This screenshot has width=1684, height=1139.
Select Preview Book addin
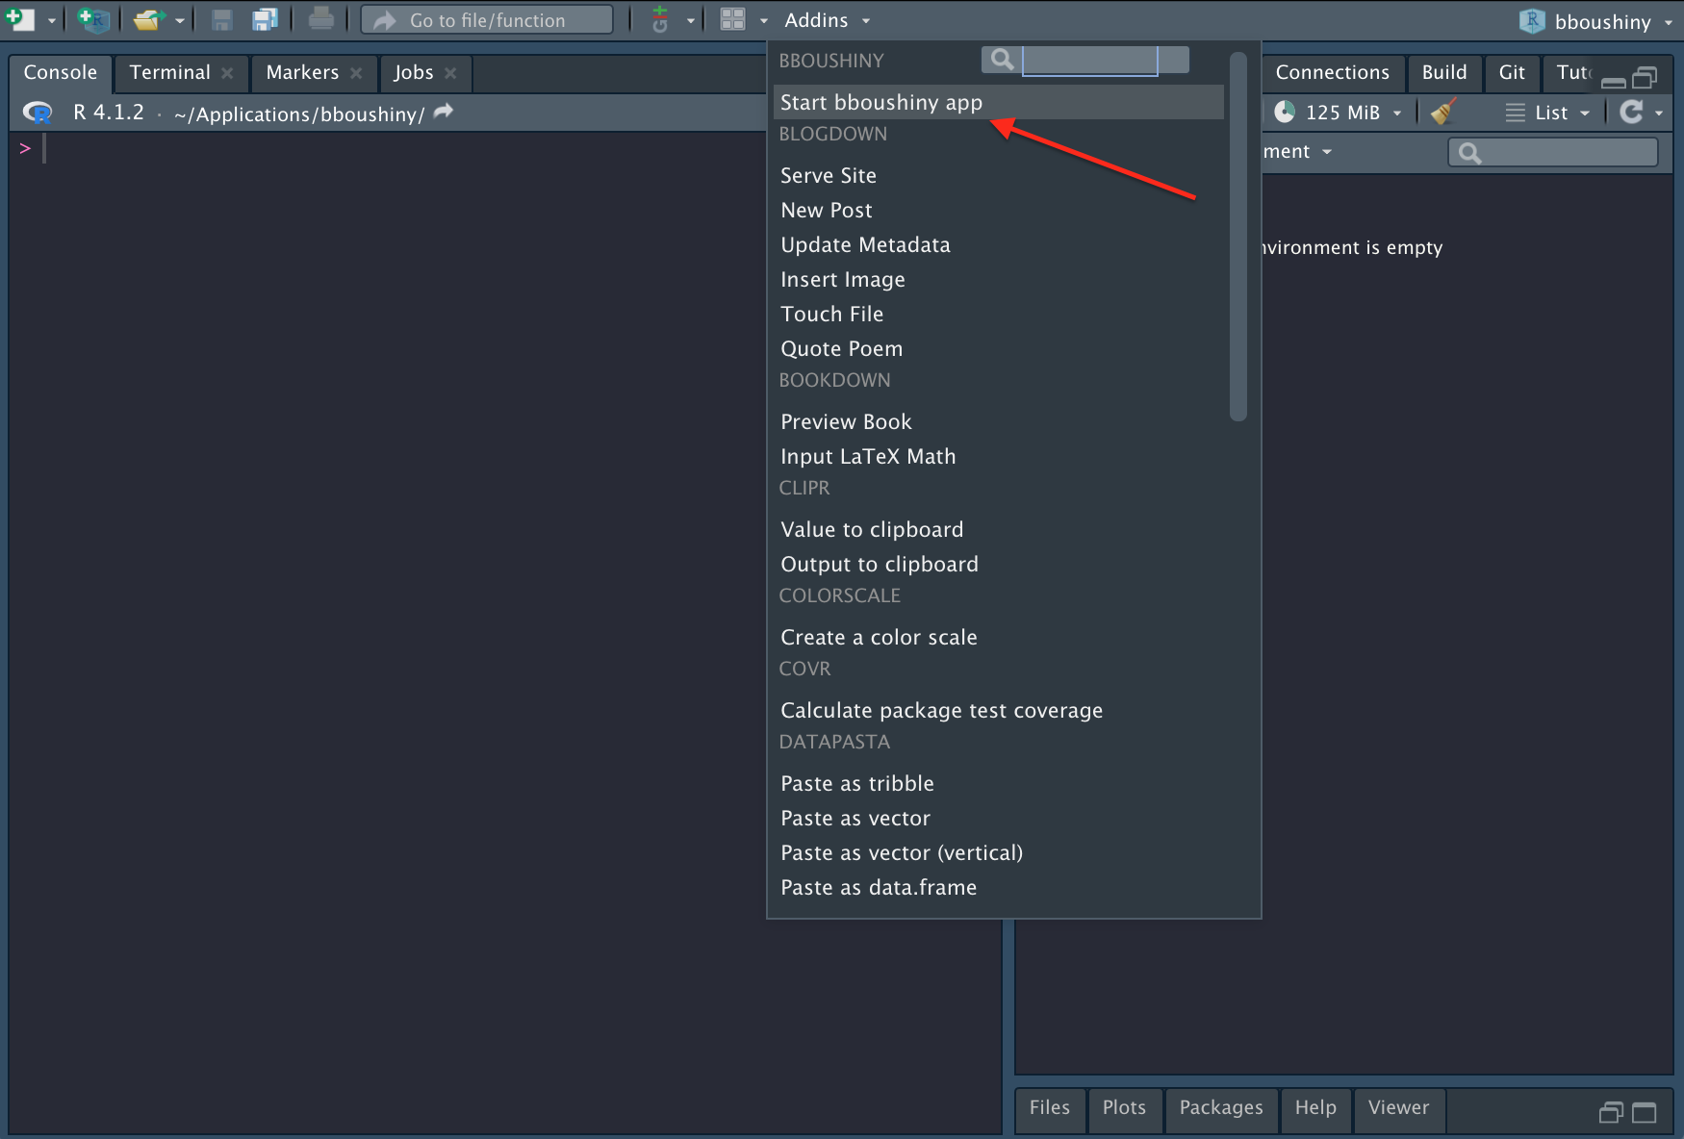[998, 421]
